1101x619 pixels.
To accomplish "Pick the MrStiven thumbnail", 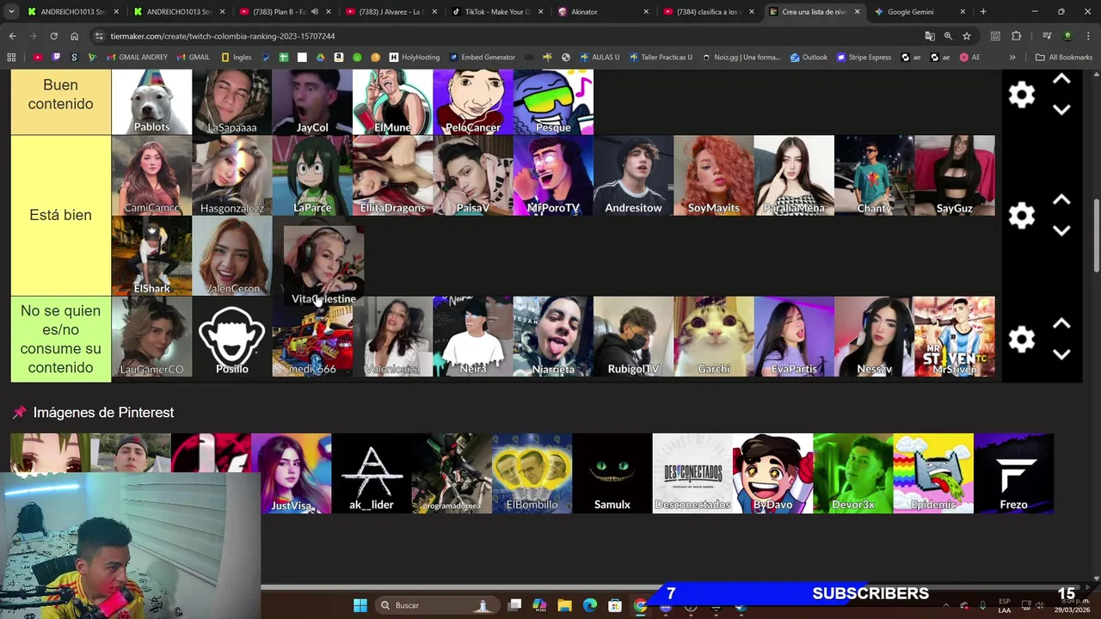I will [954, 336].
